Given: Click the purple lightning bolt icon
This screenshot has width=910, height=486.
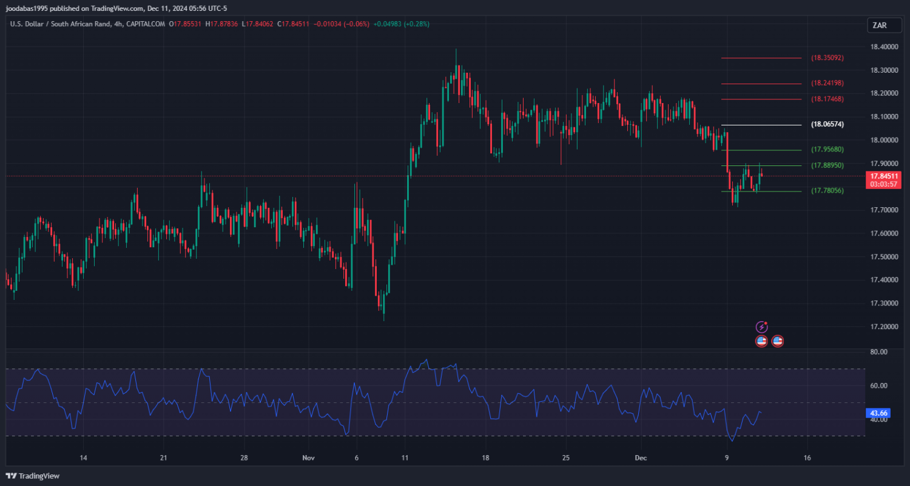Looking at the screenshot, I should tap(762, 327).
